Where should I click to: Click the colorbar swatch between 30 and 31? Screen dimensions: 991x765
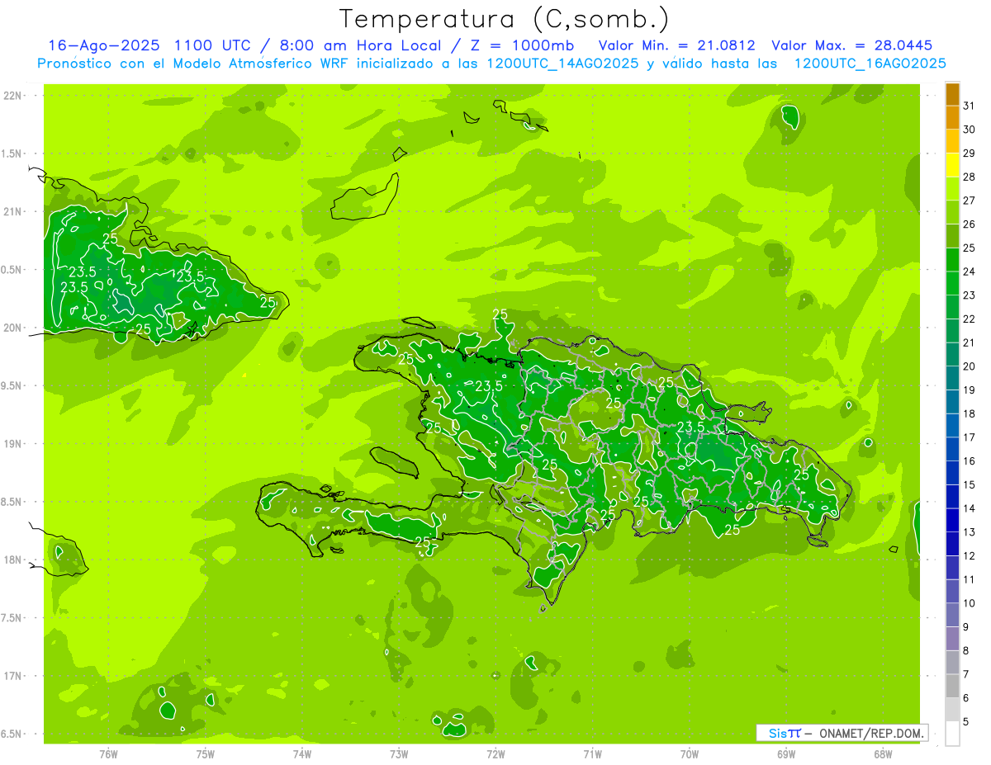[952, 118]
